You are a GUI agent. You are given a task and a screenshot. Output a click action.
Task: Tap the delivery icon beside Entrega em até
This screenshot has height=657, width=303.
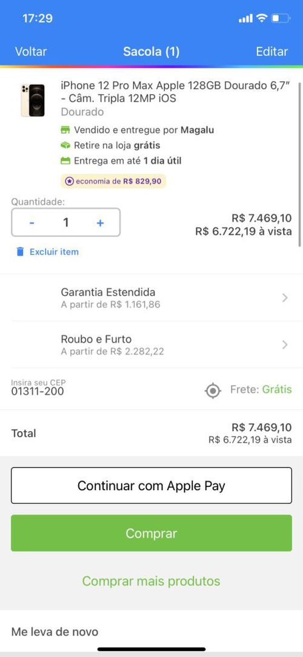[x=65, y=160]
